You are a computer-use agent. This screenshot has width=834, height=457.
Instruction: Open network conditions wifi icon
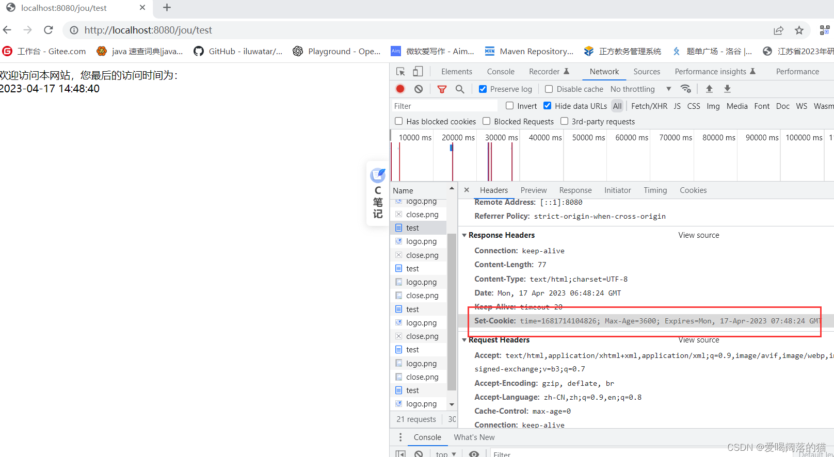686,89
